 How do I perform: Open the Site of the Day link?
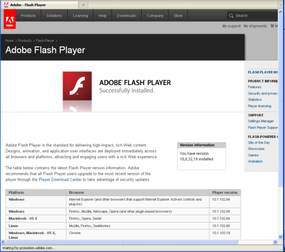259,143
